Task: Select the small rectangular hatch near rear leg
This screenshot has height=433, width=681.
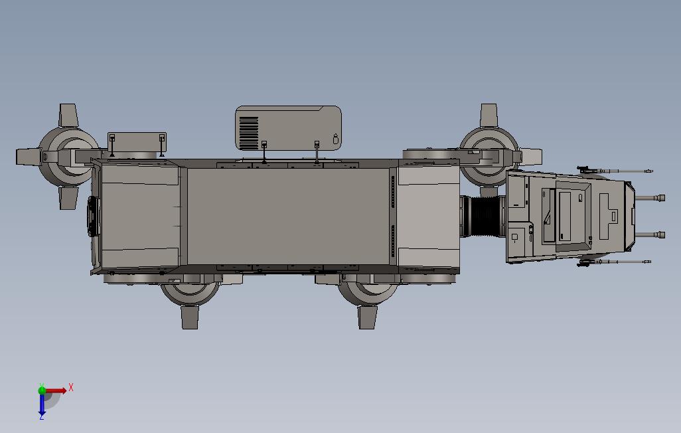Action: pos(137,142)
